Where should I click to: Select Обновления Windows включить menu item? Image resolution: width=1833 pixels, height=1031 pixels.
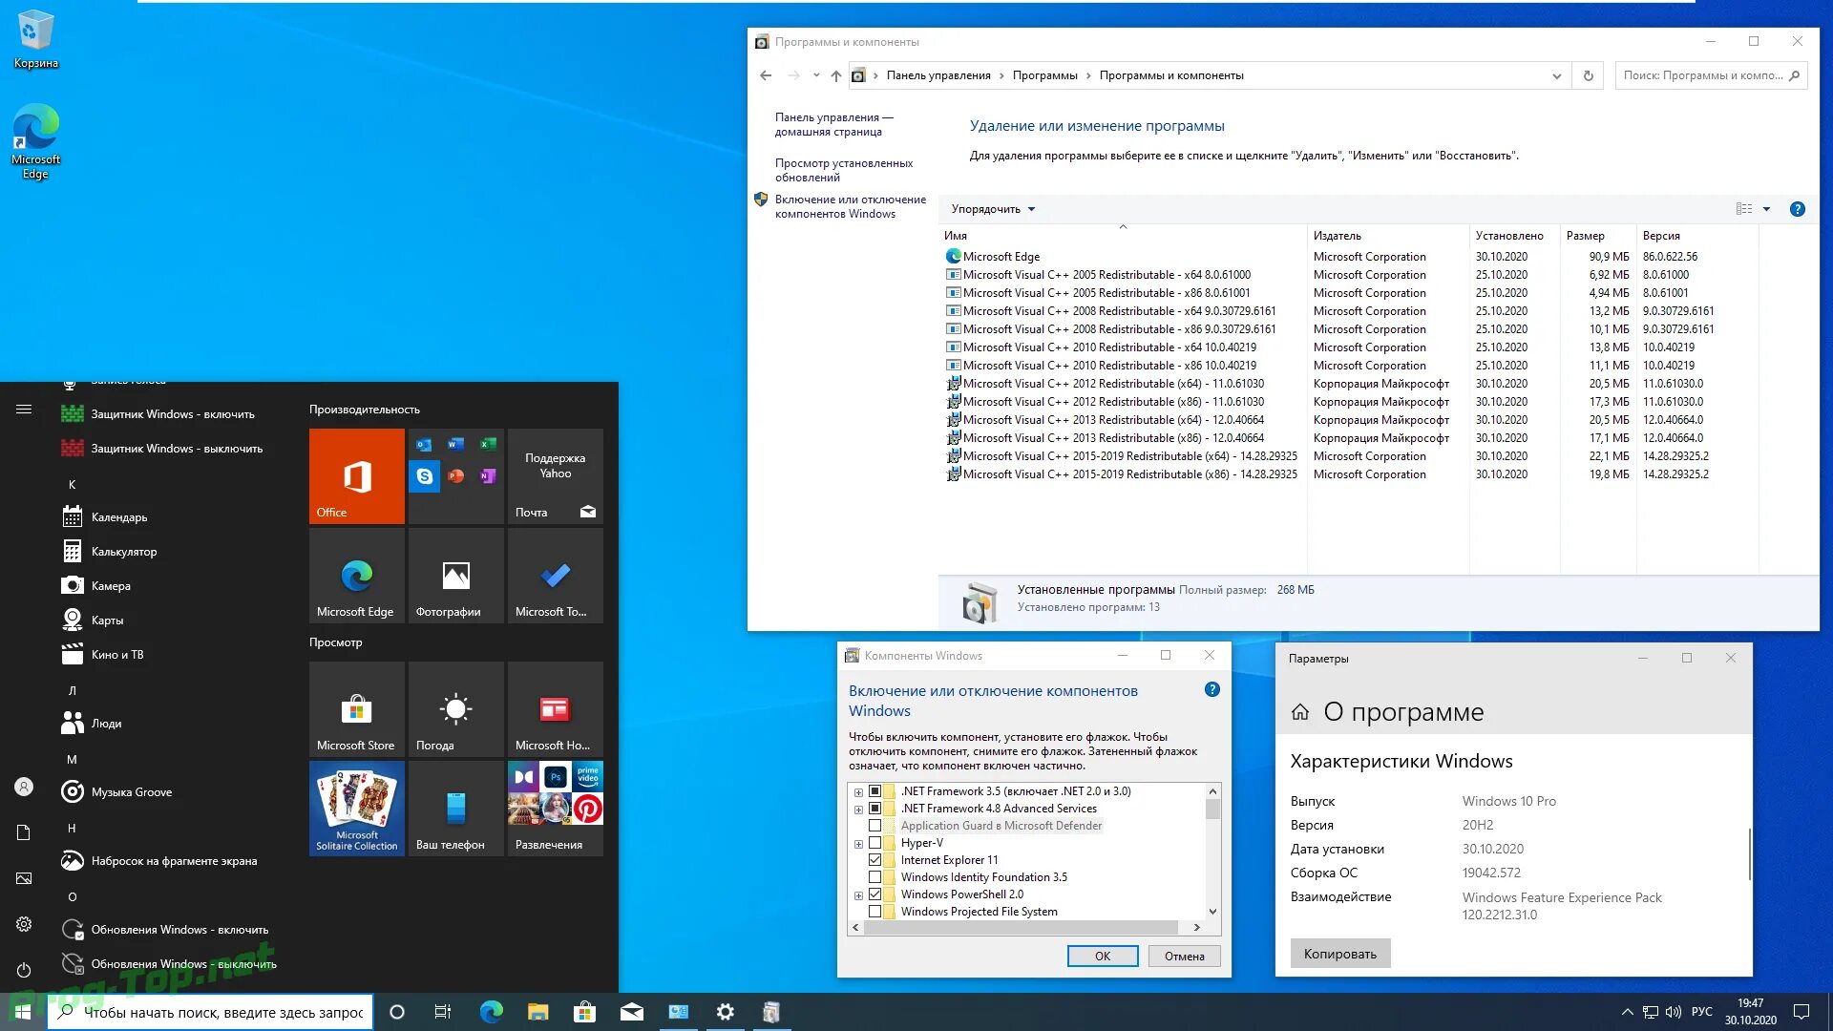(178, 929)
